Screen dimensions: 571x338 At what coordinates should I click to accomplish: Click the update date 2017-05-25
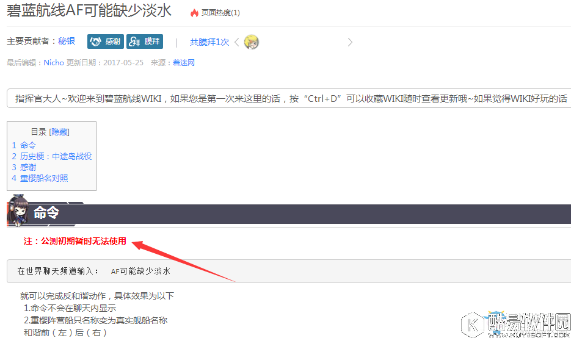pyautogui.click(x=123, y=63)
